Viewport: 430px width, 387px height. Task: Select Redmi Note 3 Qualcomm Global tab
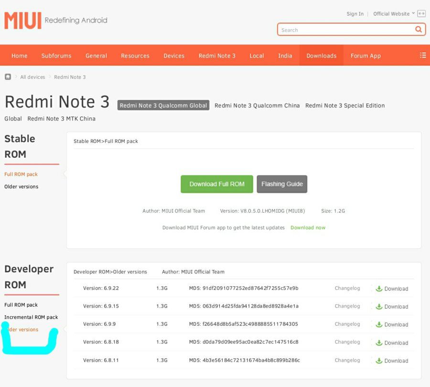tap(163, 105)
